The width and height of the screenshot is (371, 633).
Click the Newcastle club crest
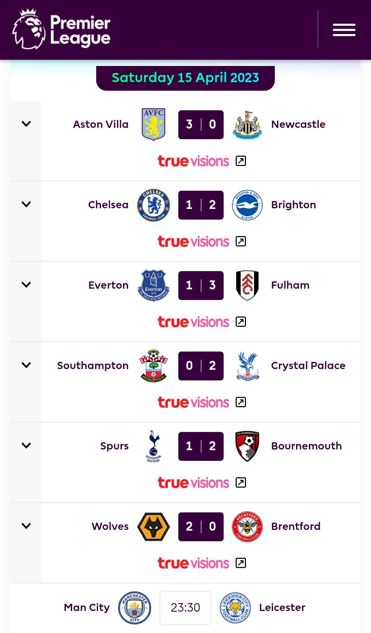247,125
